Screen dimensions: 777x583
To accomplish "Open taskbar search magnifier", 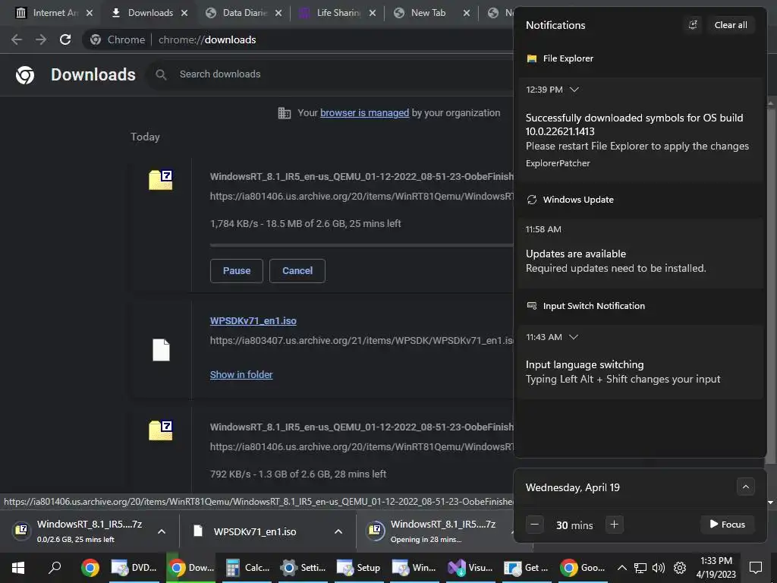I will (x=55, y=568).
